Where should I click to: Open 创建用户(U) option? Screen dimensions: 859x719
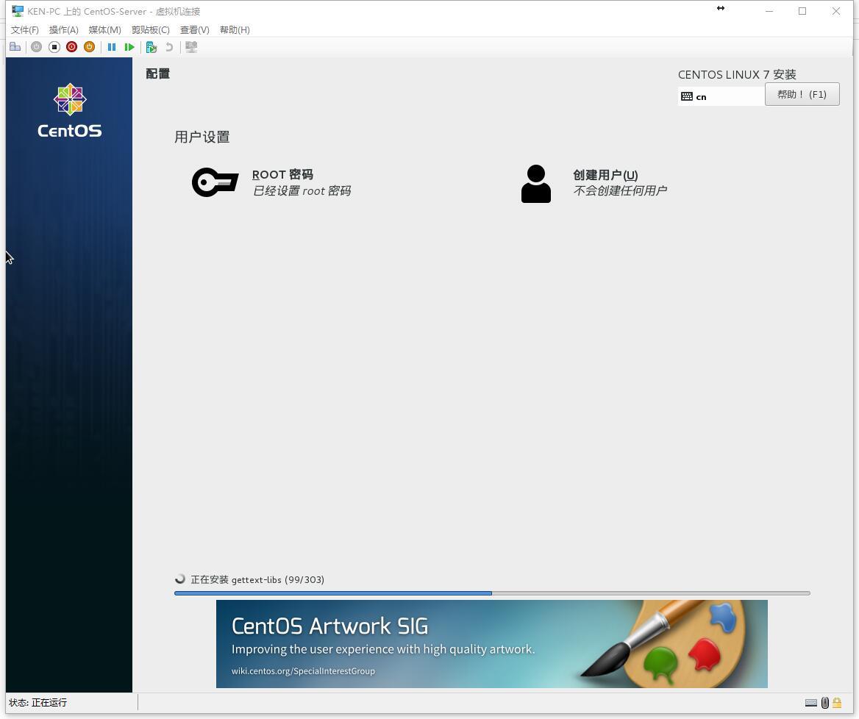point(605,175)
